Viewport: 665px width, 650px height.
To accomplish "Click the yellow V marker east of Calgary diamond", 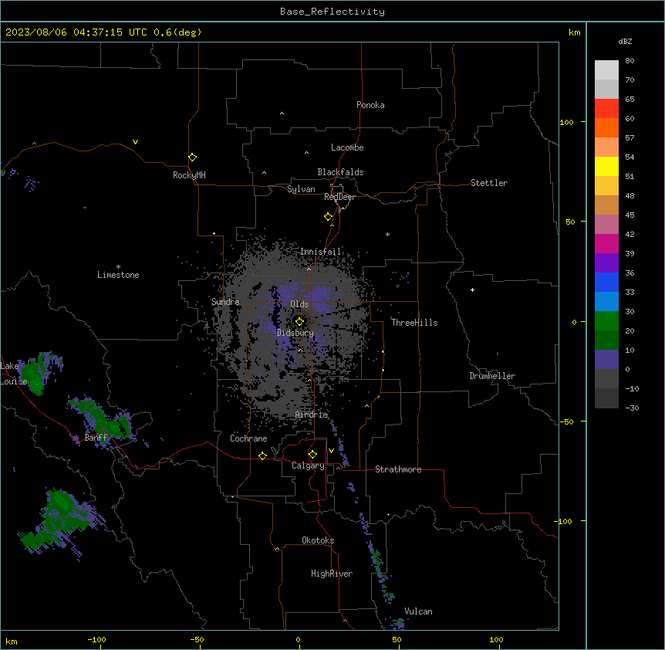I will 331,451.
